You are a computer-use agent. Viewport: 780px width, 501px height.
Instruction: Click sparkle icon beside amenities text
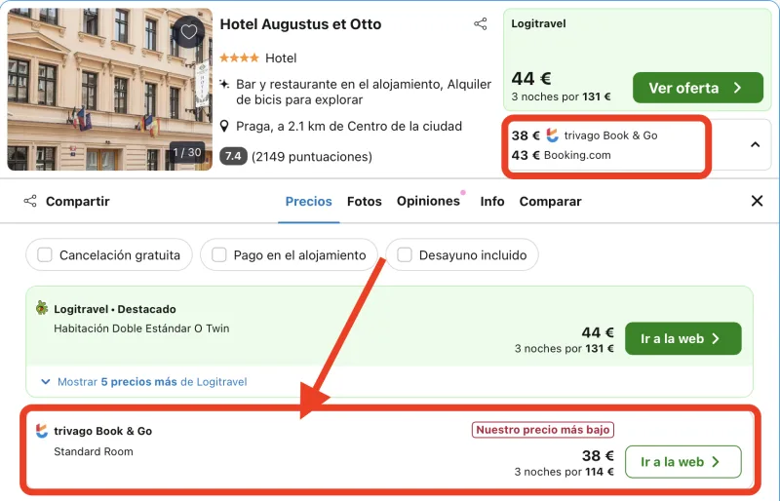(x=224, y=84)
